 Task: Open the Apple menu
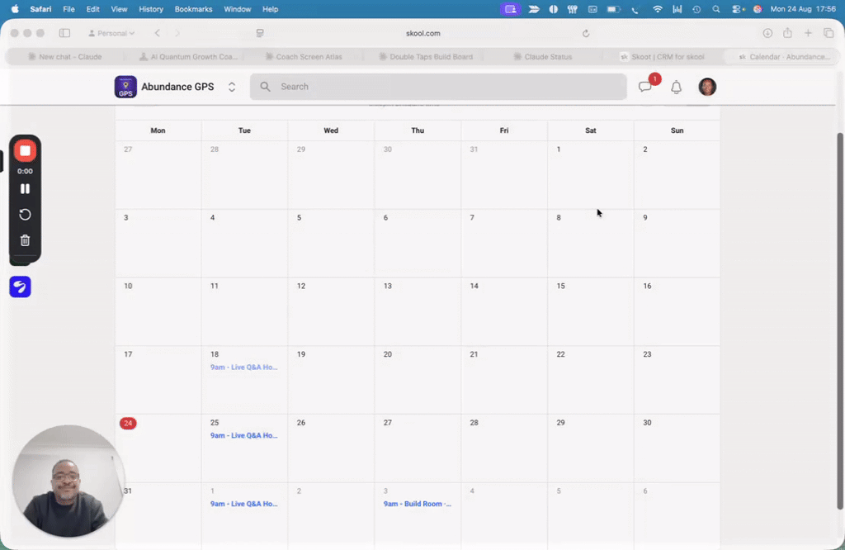click(x=15, y=9)
